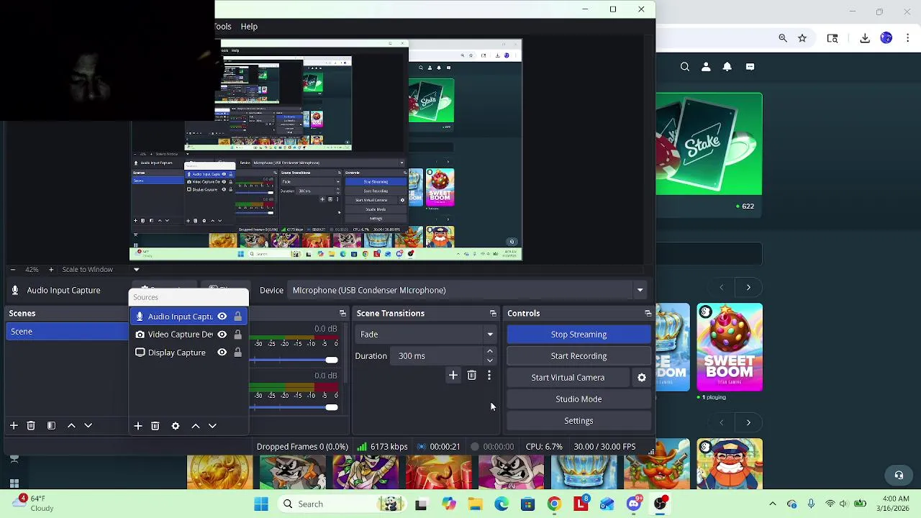Open Stake notifications bell icon
Screen dimensions: 921x518
coord(727,67)
